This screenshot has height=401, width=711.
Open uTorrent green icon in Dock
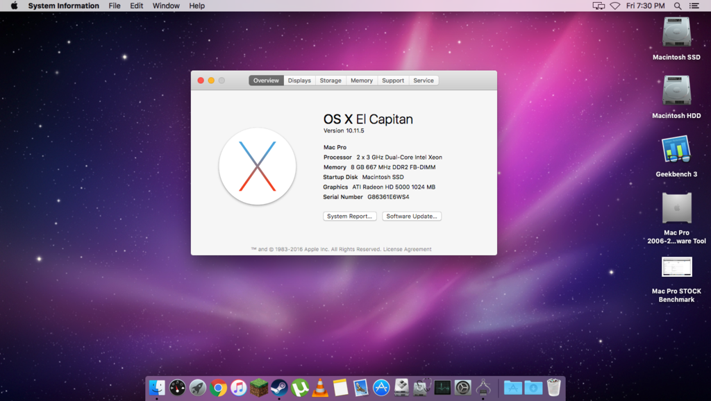tap(300, 388)
